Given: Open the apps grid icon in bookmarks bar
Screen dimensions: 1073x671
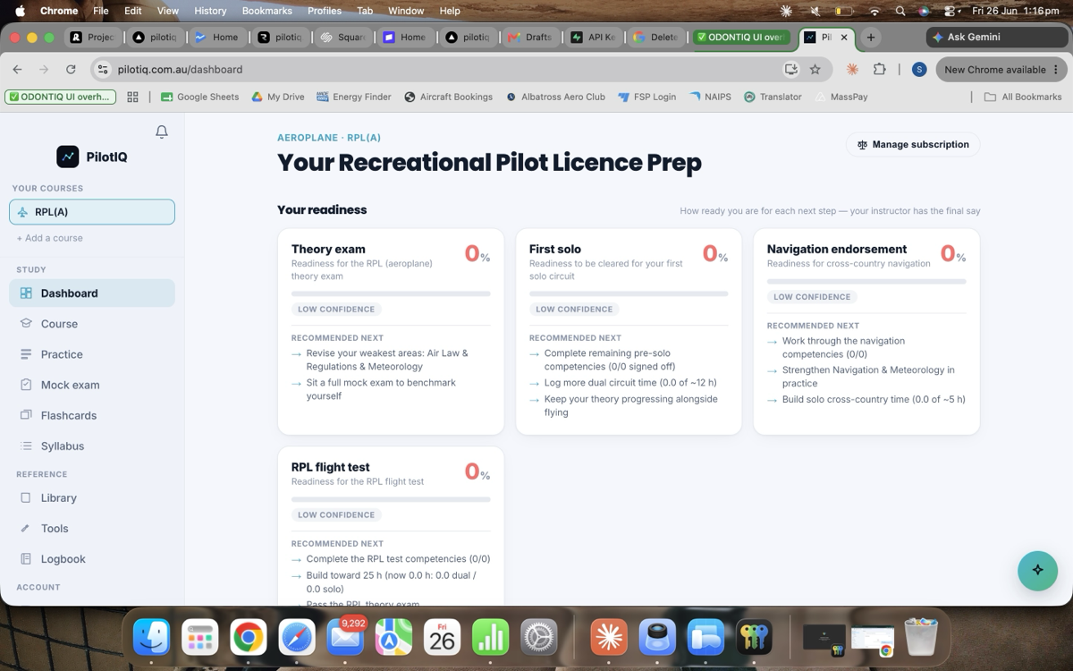Looking at the screenshot, I should 132,97.
